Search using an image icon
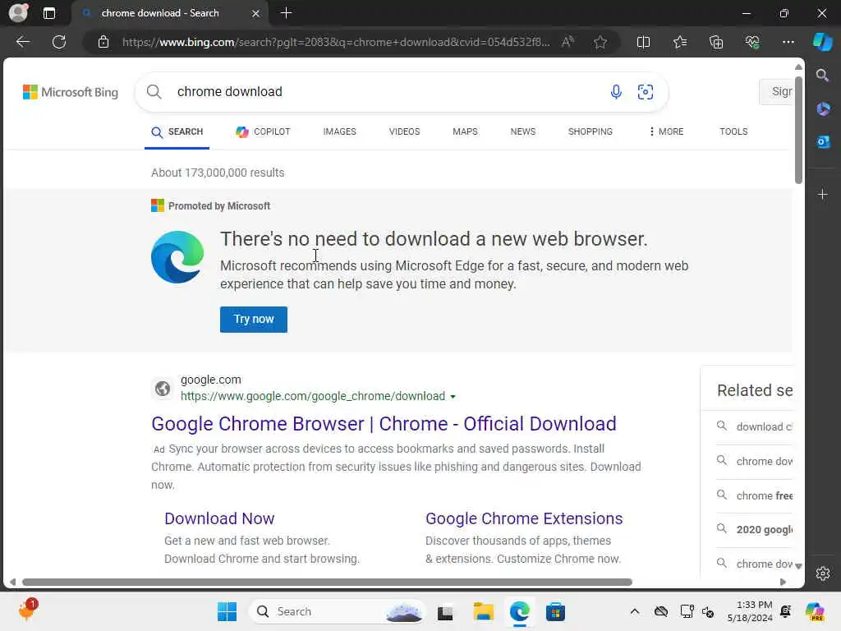Viewport: 841px width, 631px height. [x=646, y=92]
